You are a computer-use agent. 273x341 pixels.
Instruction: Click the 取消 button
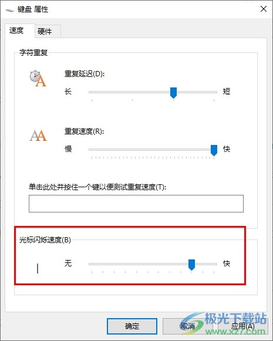click(x=188, y=326)
